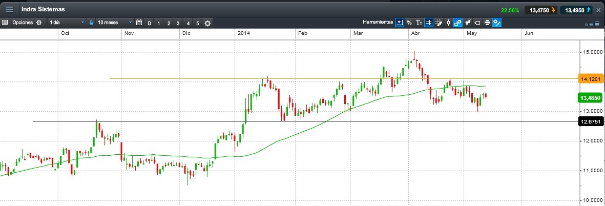This screenshot has height=206, width=605.
Task: Click the percent scale icon
Action: [409, 23]
